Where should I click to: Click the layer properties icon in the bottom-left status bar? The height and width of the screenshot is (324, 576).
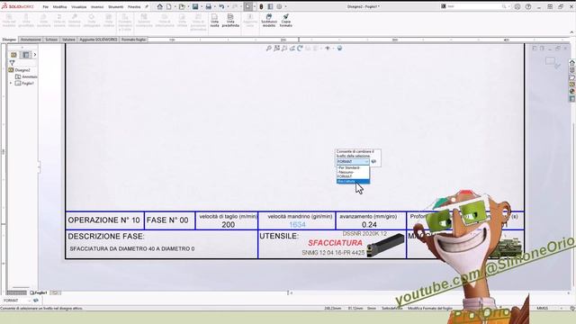coord(36,301)
